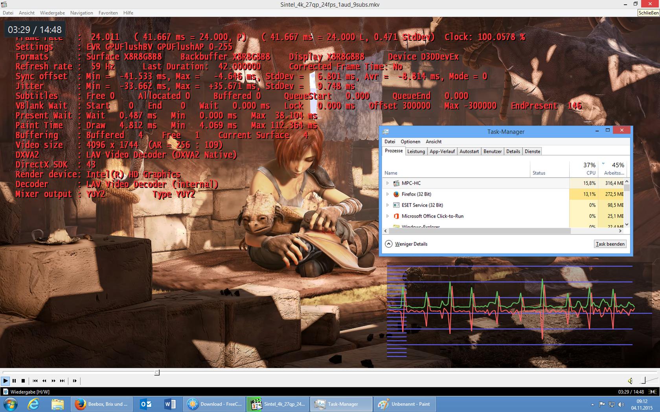Open the network icon in system tray
Viewport: 660px width, 412px height.
pyautogui.click(x=612, y=404)
